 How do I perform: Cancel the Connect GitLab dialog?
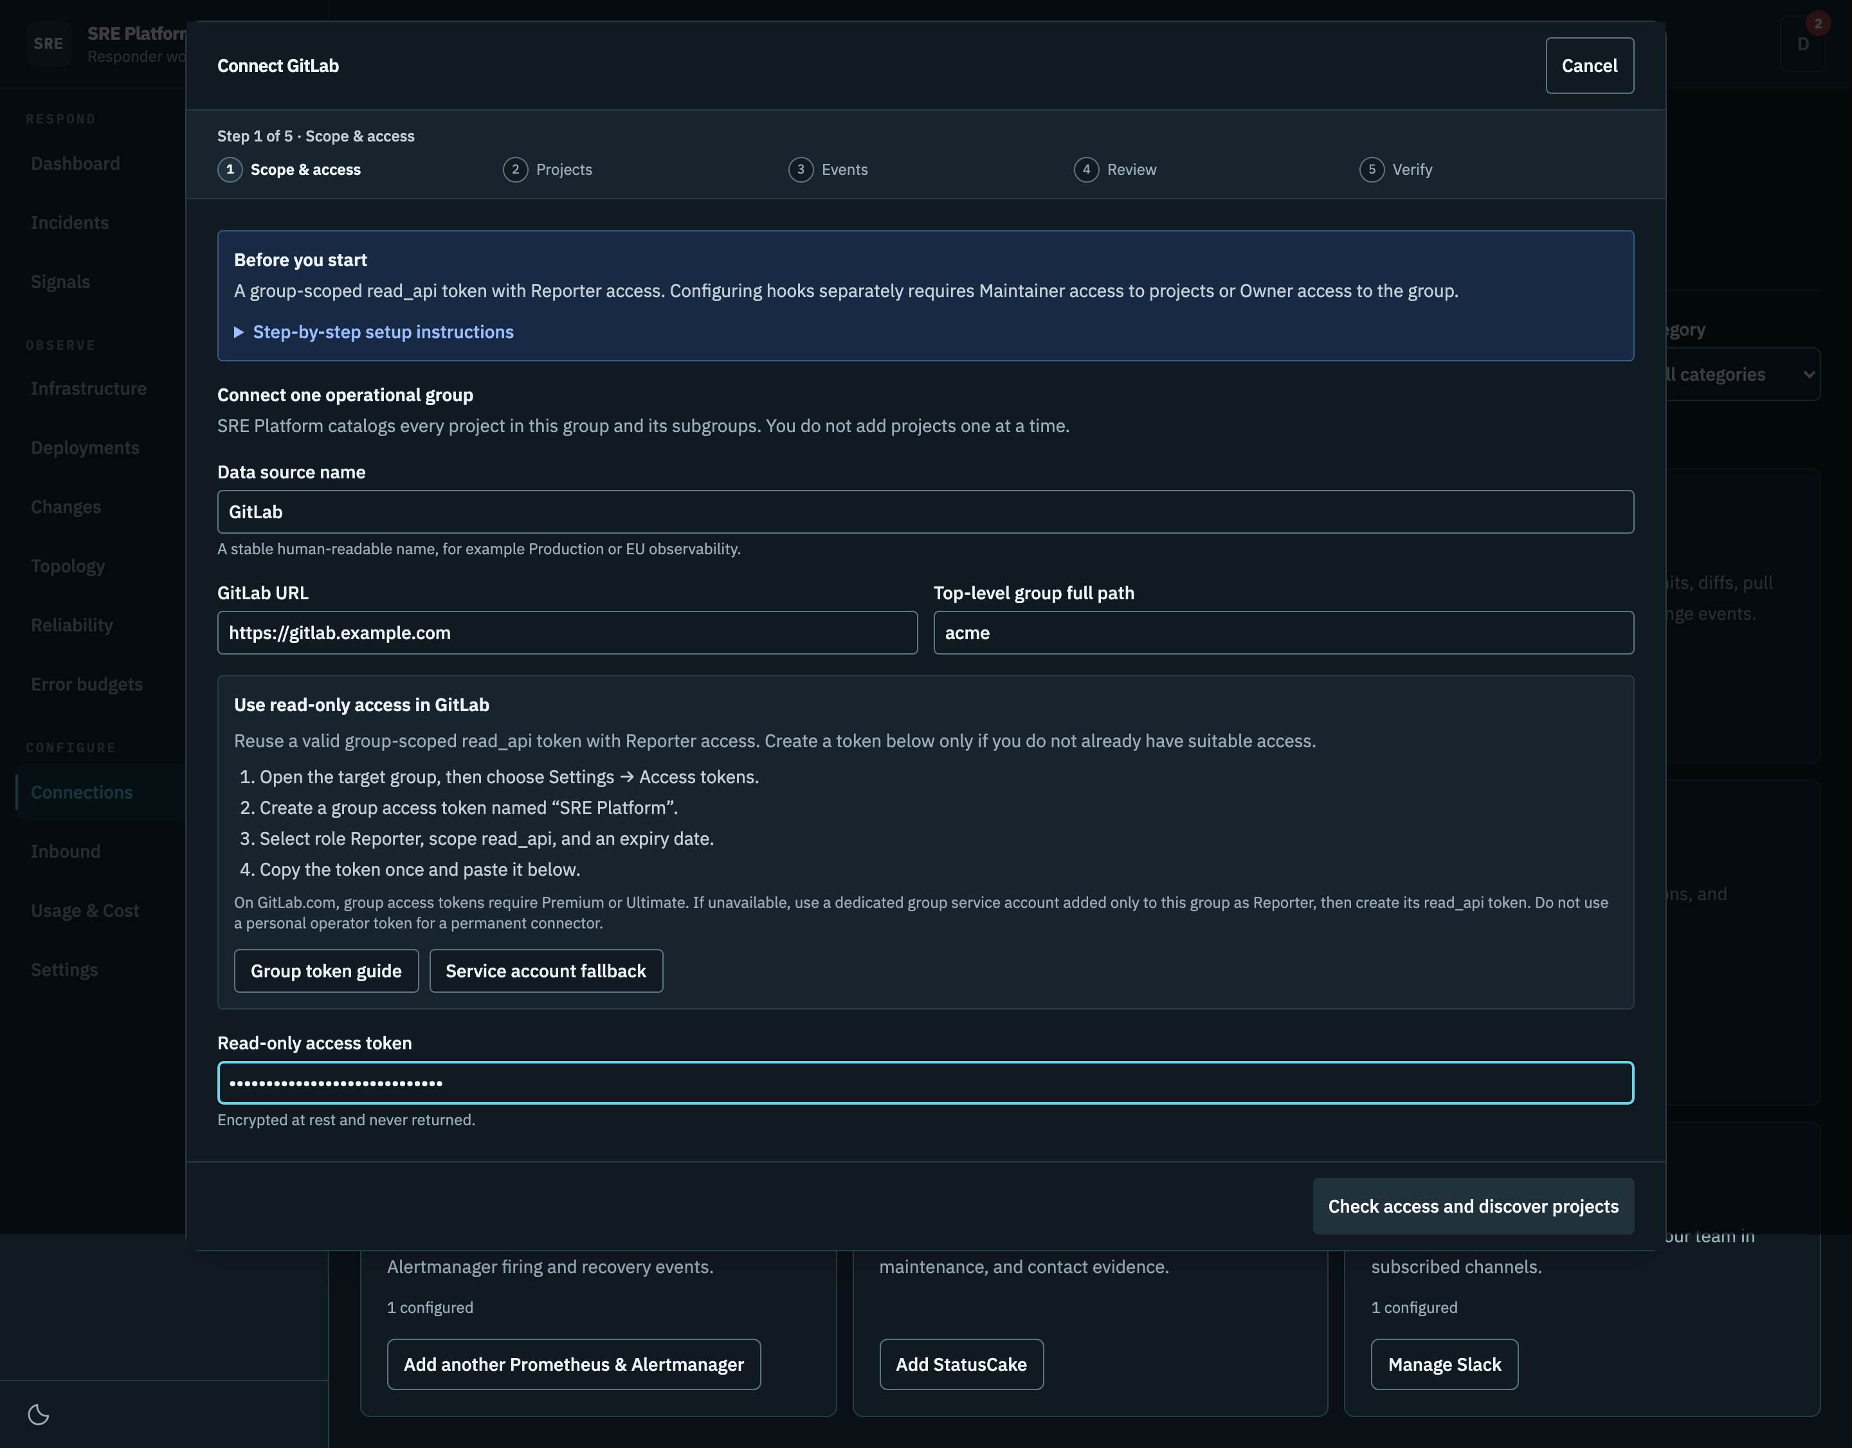pyautogui.click(x=1589, y=66)
